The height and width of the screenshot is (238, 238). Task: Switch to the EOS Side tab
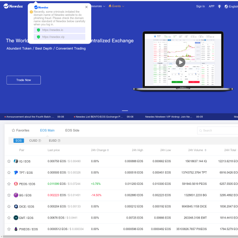(x=72, y=130)
